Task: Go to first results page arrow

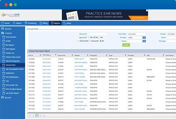Action: (x=30, y=116)
